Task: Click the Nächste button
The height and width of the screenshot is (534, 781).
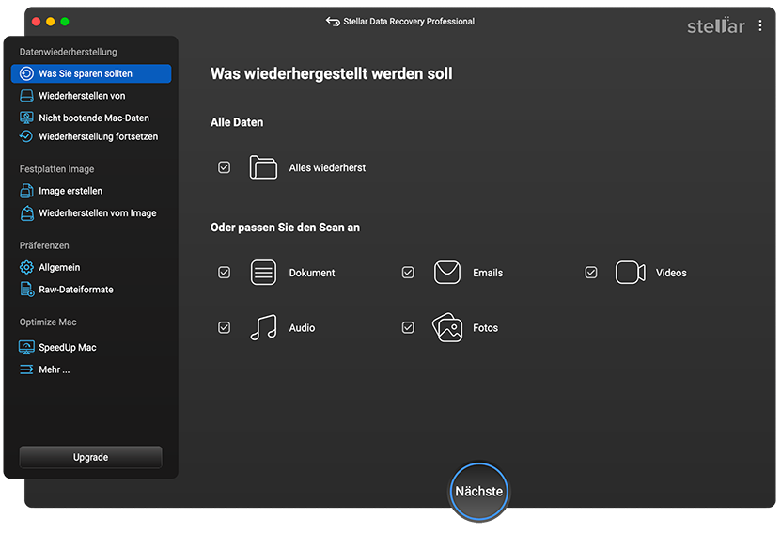Action: coord(478,492)
